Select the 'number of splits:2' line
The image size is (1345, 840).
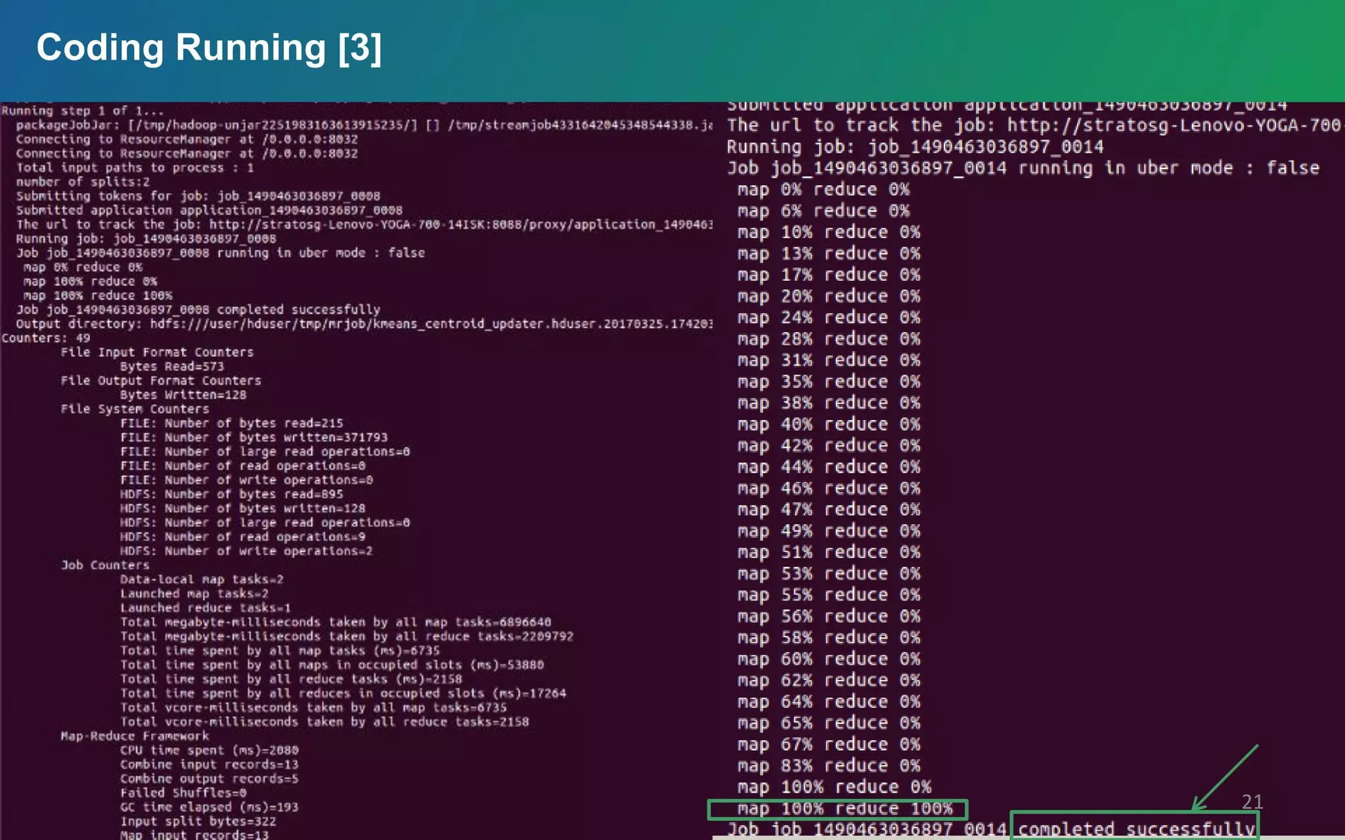(x=83, y=182)
